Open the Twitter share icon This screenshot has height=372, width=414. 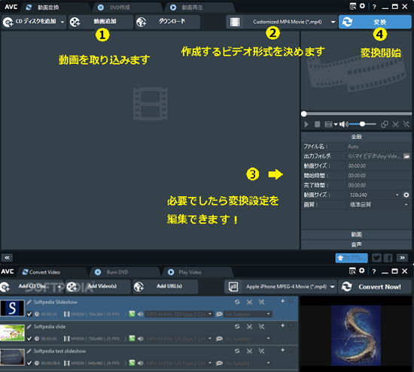pos(376,258)
